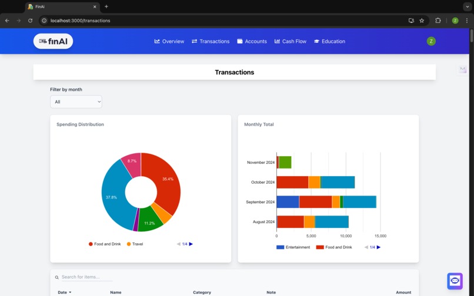Click the site information icon in address bar
474x296 pixels.
44,21
